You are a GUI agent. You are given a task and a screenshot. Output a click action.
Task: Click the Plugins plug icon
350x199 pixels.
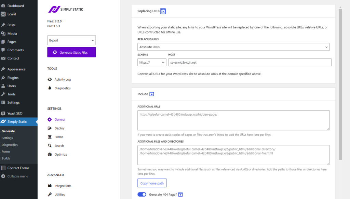point(3,78)
